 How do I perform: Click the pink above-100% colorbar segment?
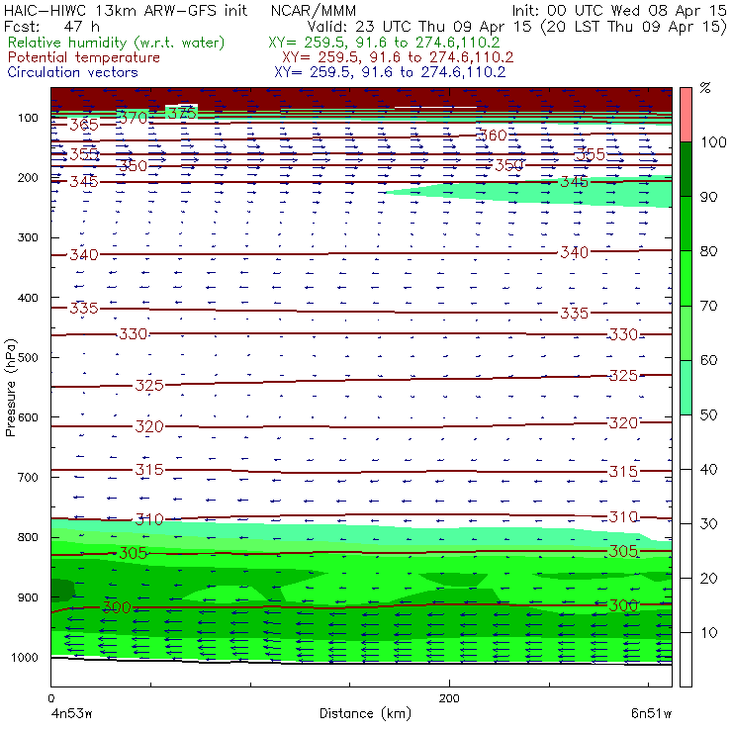[686, 115]
